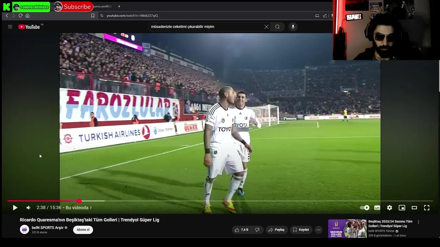Go forward in browser history
Image resolution: width=440 pixels, height=247 pixels.
pyautogui.click(x=13, y=15)
